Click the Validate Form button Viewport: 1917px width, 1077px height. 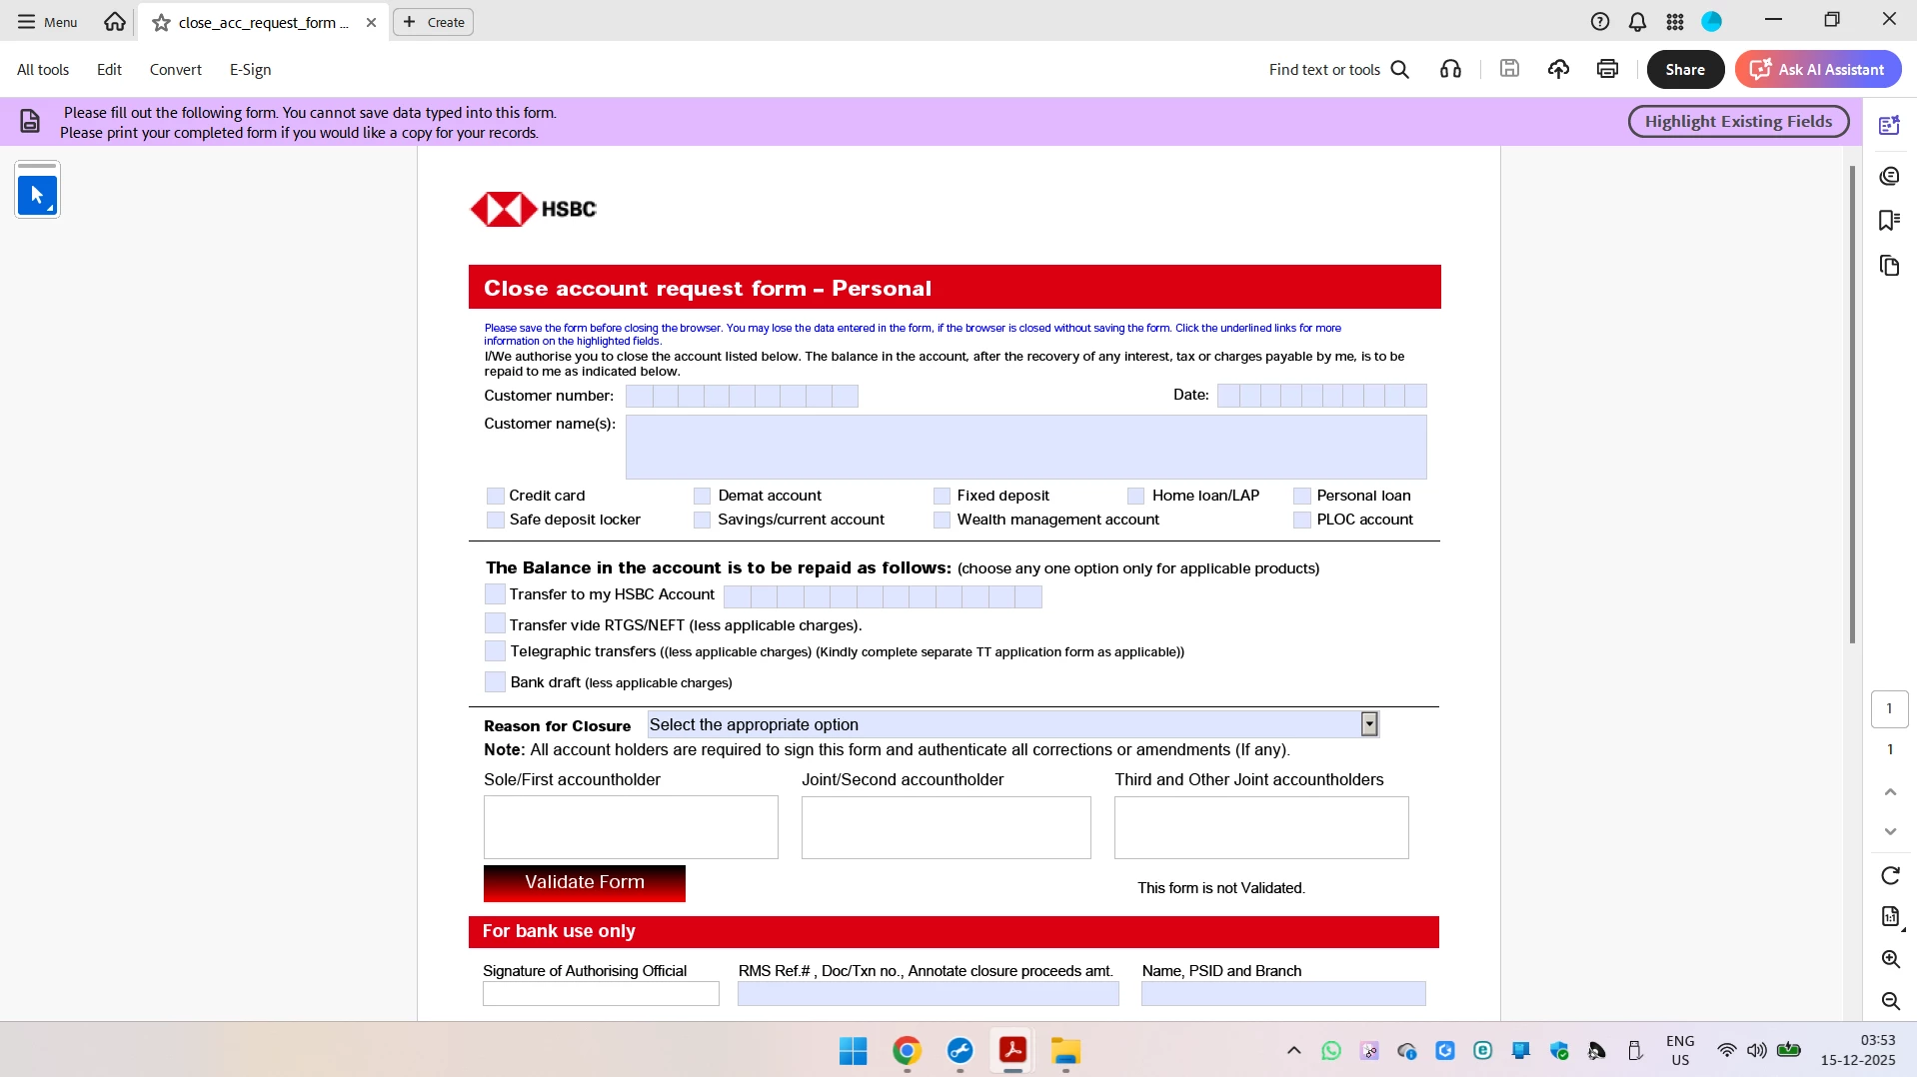point(585,883)
